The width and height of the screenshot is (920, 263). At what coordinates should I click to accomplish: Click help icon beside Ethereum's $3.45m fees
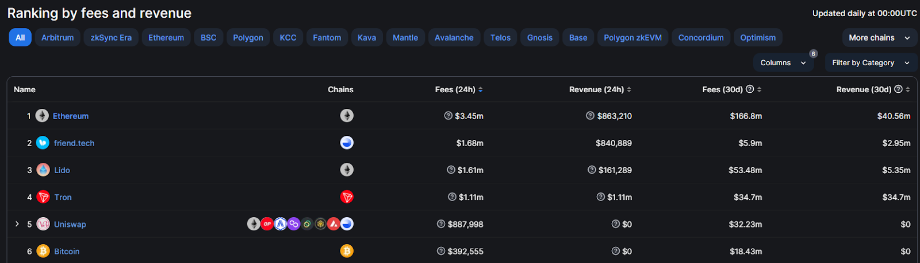448,116
